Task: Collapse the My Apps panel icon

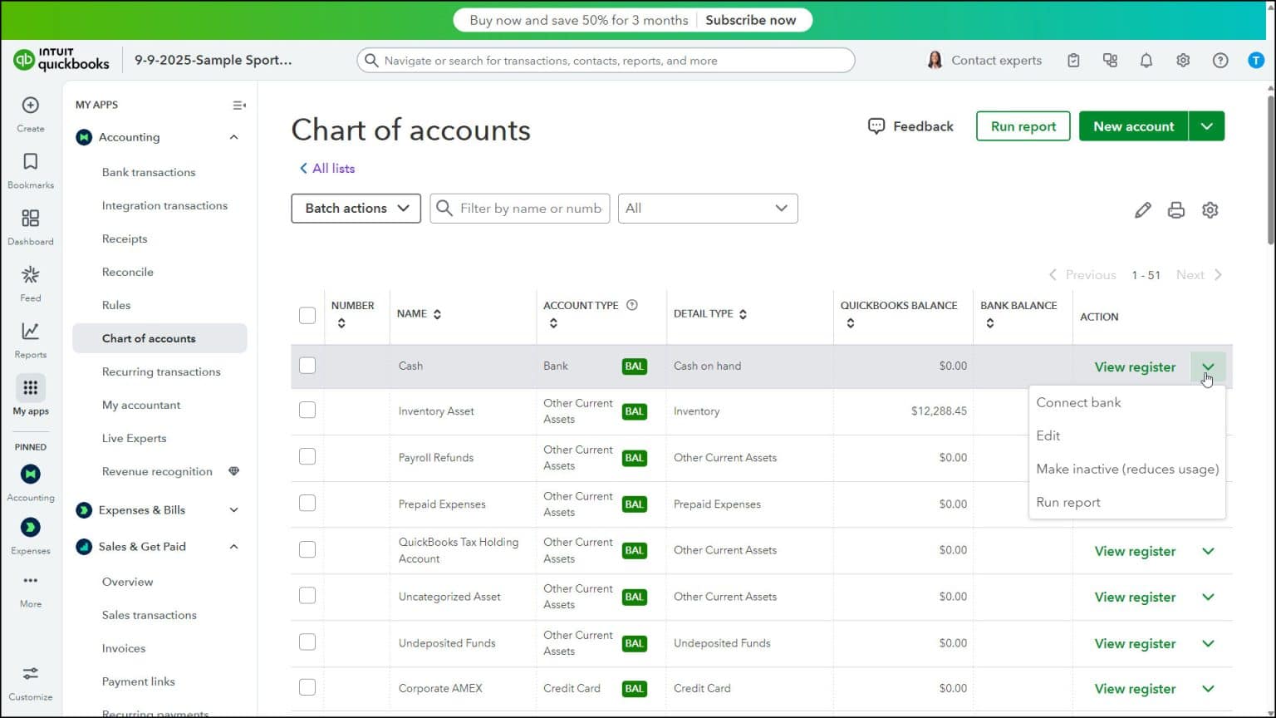Action: (x=239, y=105)
